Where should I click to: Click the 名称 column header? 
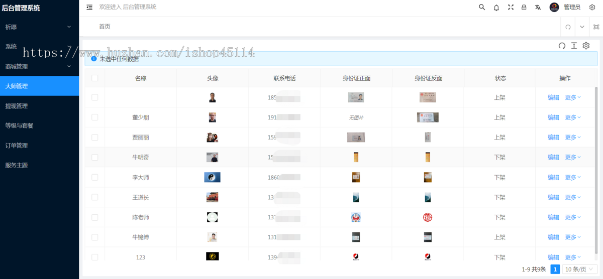[141, 78]
